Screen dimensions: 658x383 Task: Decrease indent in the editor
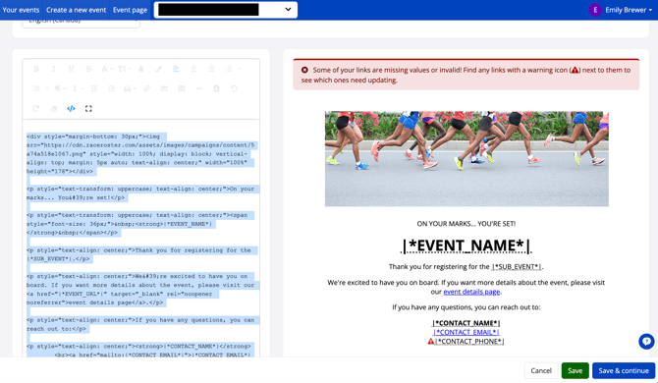click(94, 88)
